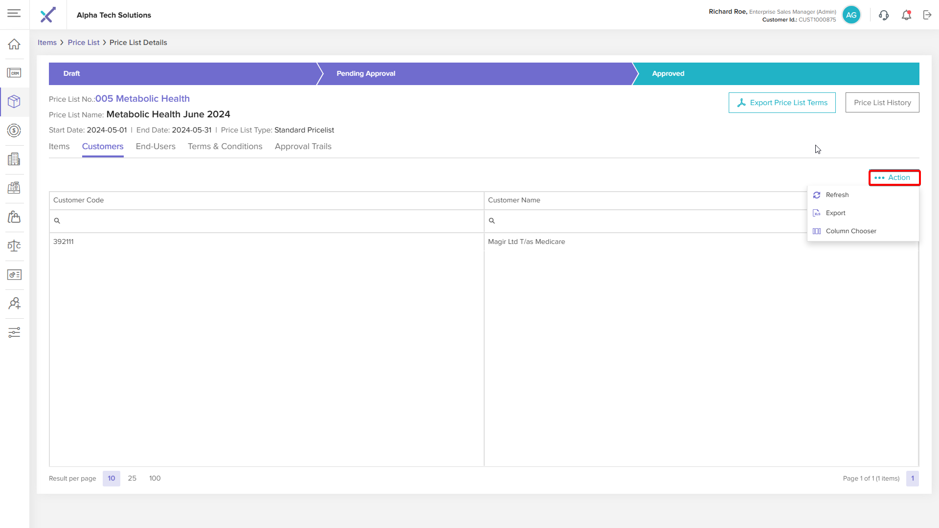939x528 pixels.
Task: Open the dollar coin pricing icon
Action: click(14, 131)
